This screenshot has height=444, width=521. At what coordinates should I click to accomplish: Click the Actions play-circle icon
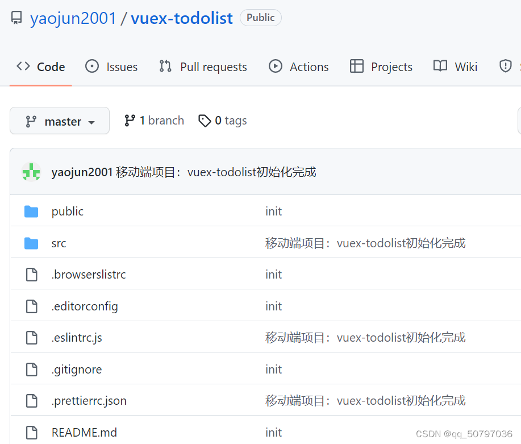[276, 66]
